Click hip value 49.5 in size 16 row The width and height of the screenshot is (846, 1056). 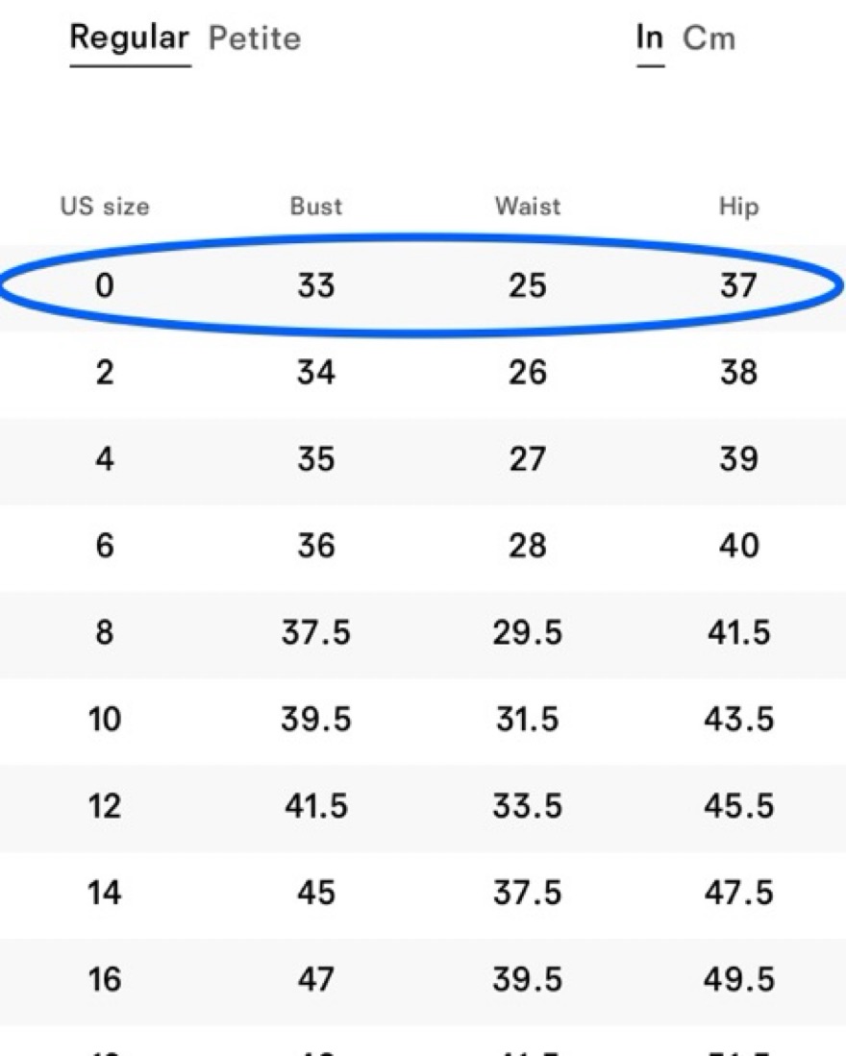coord(738,979)
